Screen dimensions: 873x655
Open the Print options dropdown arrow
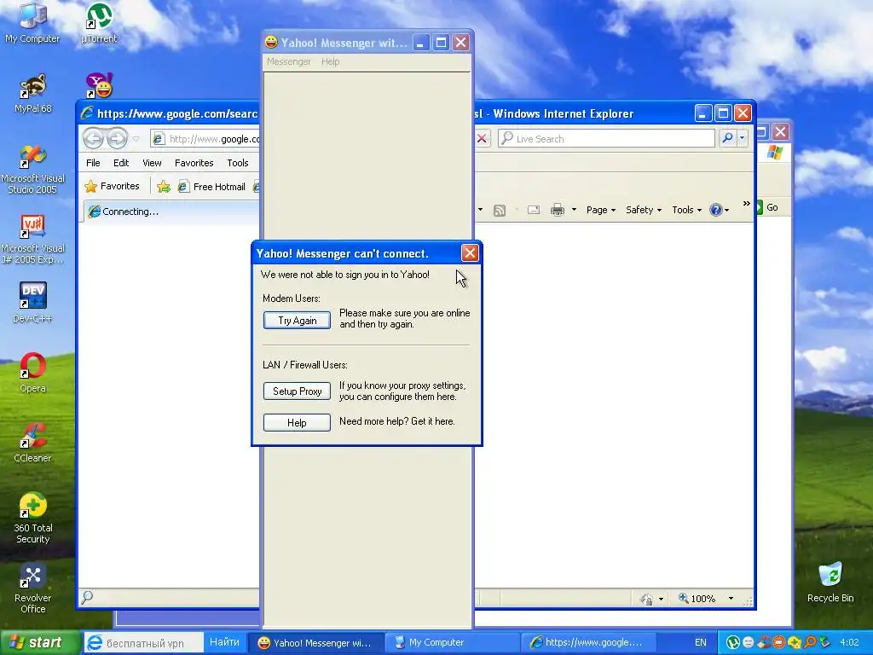point(574,210)
